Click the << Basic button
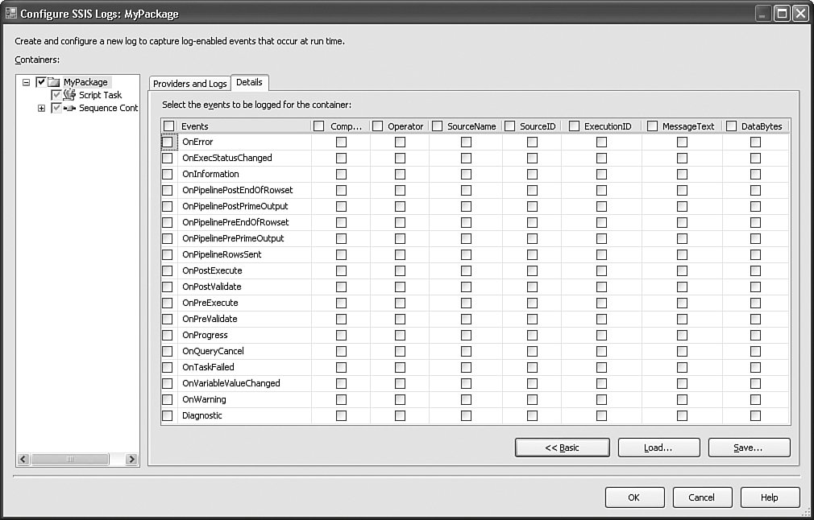Image resolution: width=814 pixels, height=520 pixels. 563,448
